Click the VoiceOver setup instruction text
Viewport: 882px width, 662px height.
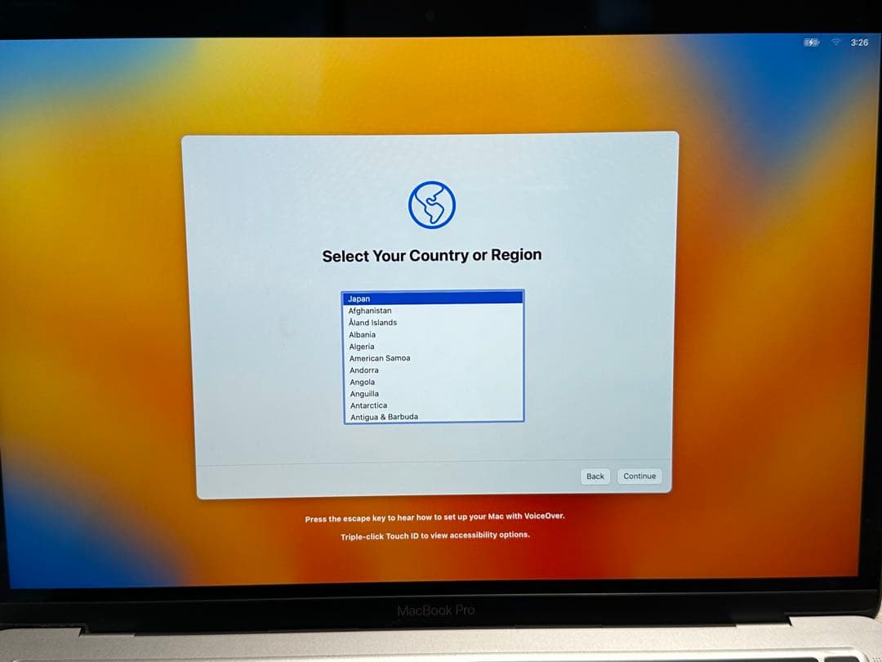tap(435, 517)
